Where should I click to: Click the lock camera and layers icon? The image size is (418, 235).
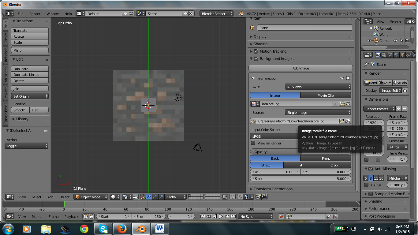[x=225, y=197]
